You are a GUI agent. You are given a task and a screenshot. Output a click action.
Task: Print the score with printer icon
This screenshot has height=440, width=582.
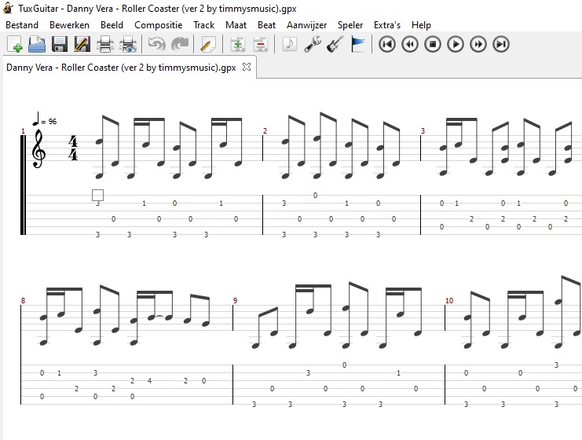pos(105,44)
